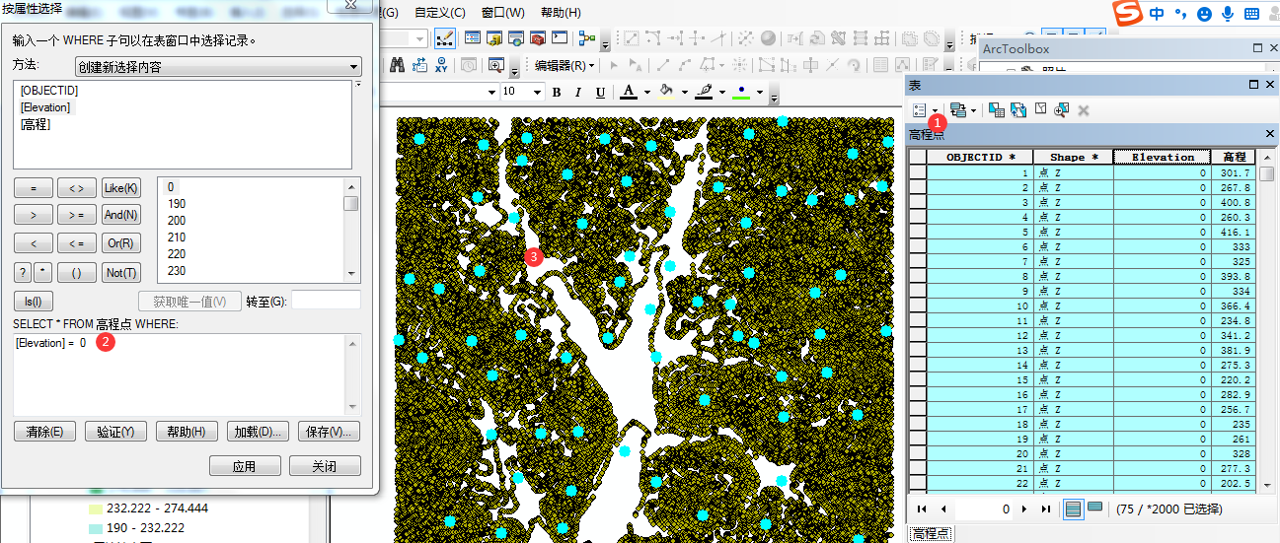The image size is (1280, 543).
Task: Show all records view toggle in table
Action: click(1074, 509)
